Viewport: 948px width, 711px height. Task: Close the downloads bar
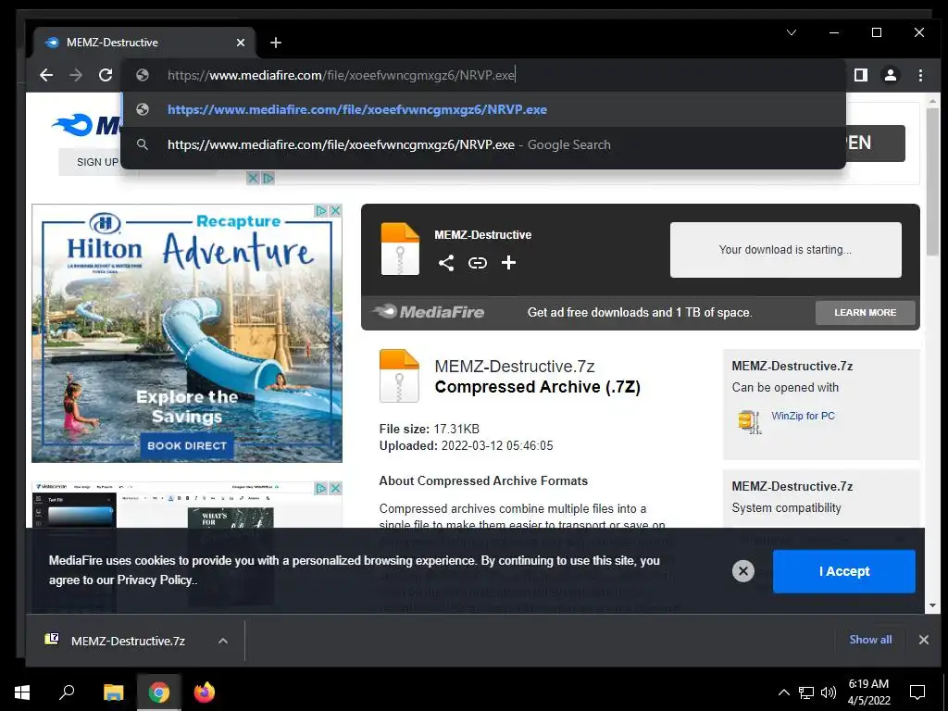(x=923, y=640)
